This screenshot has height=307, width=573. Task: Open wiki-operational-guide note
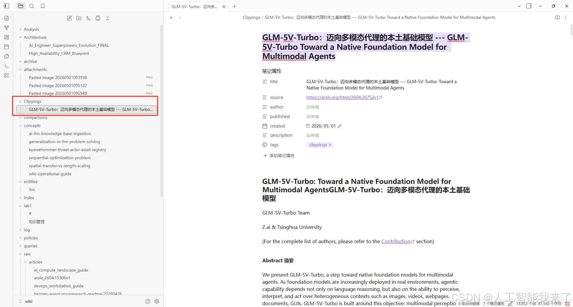pos(50,174)
